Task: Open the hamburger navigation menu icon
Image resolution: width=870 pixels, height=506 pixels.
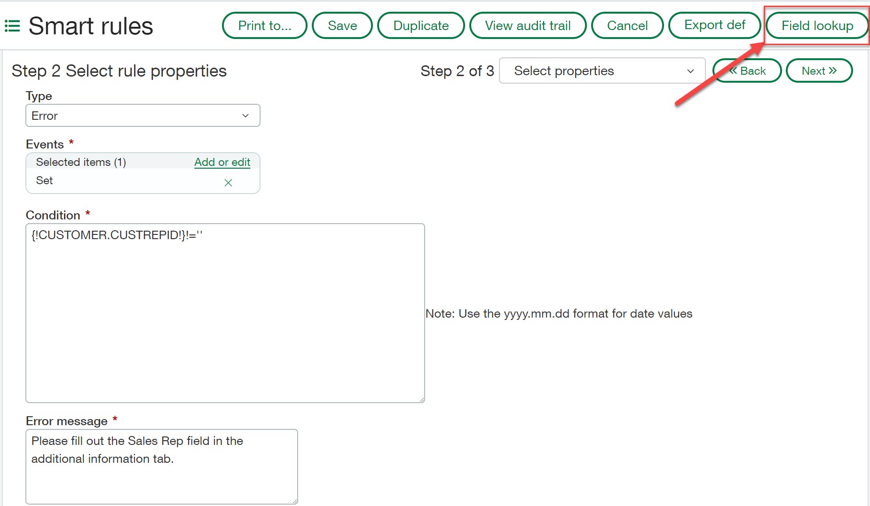Action: 12,26
